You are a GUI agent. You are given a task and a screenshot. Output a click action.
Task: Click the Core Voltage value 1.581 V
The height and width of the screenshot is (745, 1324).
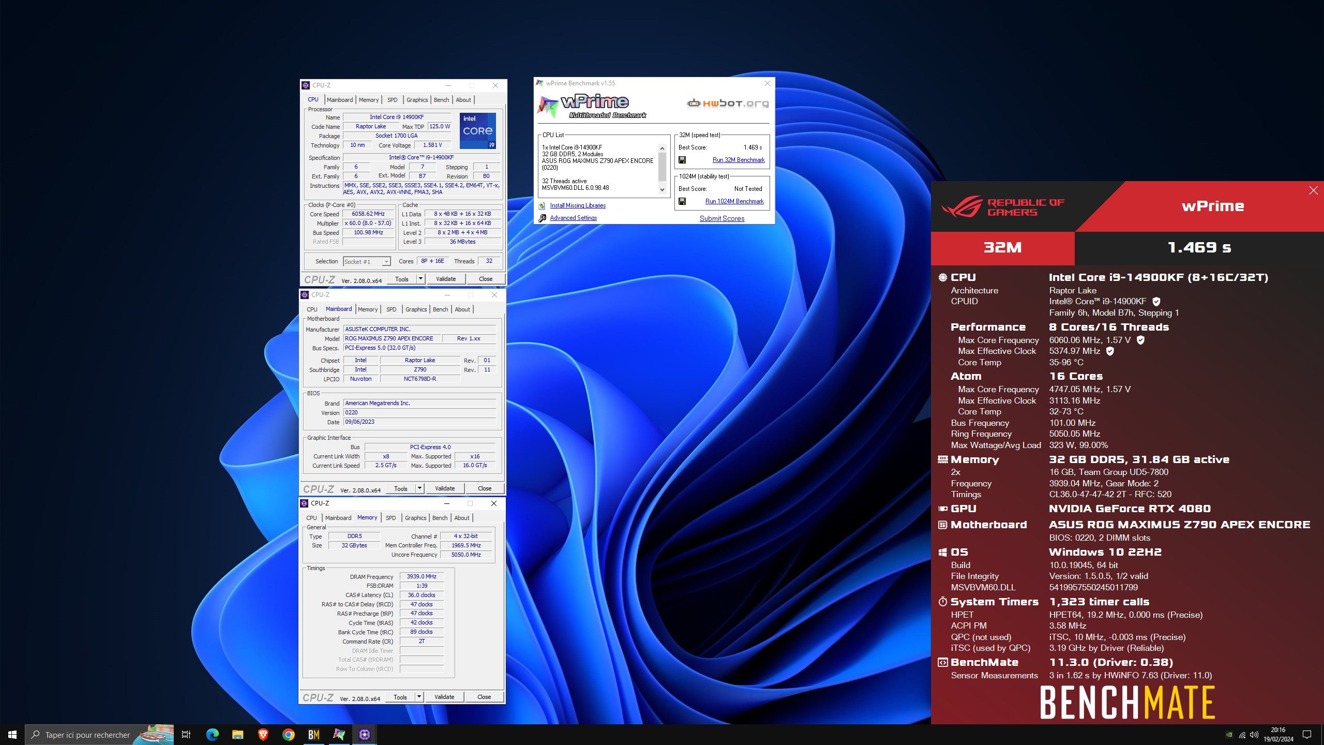tap(432, 145)
